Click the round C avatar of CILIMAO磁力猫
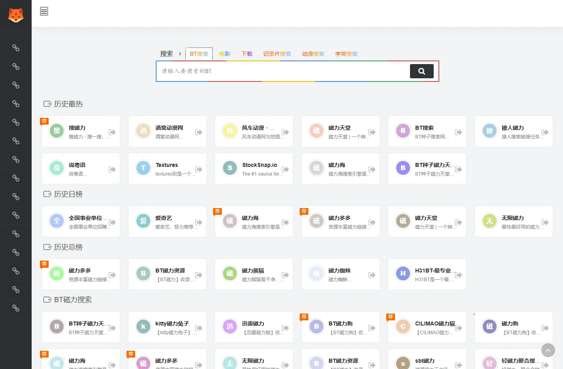The width and height of the screenshot is (563, 369). pyautogui.click(x=403, y=327)
